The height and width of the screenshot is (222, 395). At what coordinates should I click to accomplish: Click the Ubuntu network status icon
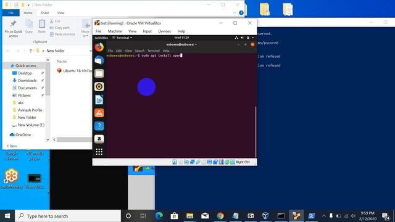click(x=236, y=38)
